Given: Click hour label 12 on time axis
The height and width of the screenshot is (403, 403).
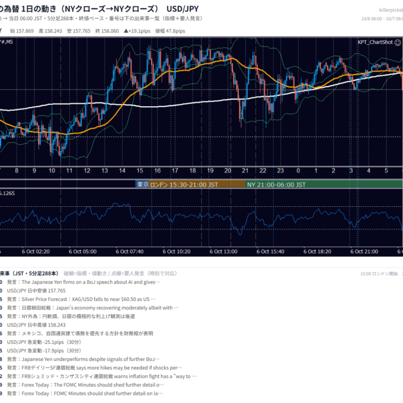Looking at the screenshot, I should click(87, 171).
